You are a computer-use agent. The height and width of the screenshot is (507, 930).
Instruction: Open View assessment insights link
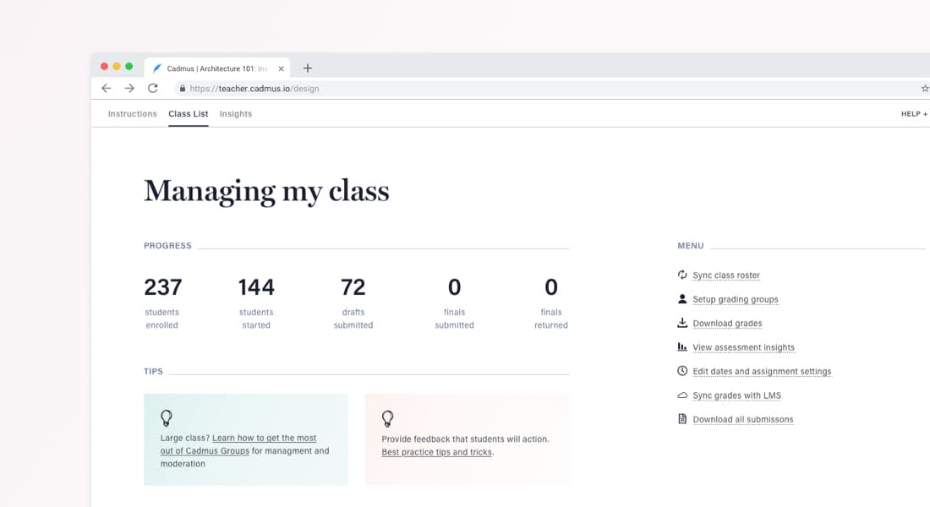pyautogui.click(x=743, y=347)
